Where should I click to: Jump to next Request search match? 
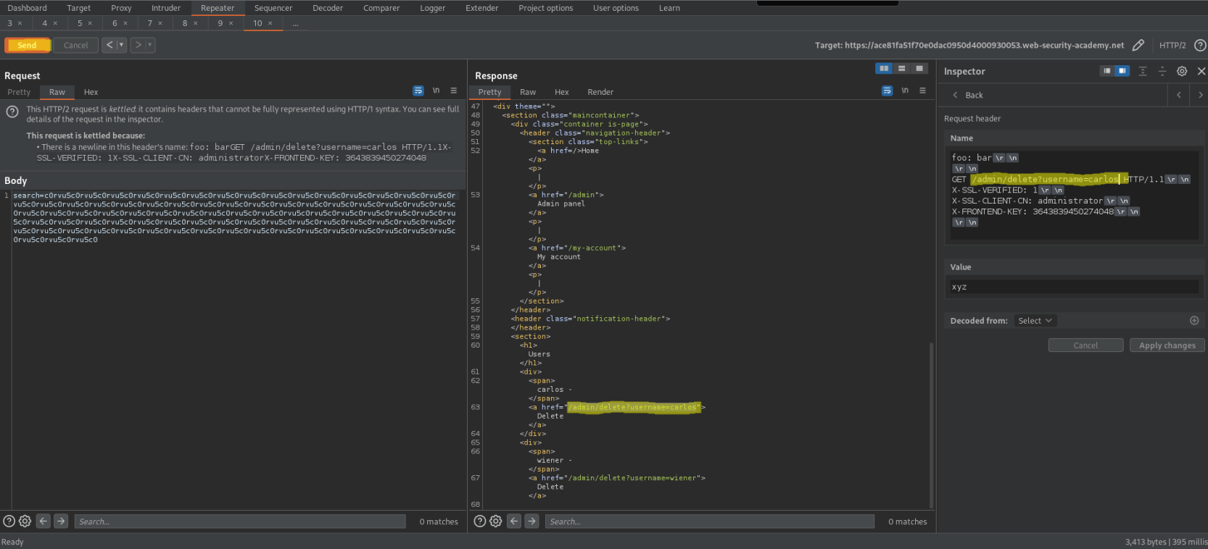(61, 521)
